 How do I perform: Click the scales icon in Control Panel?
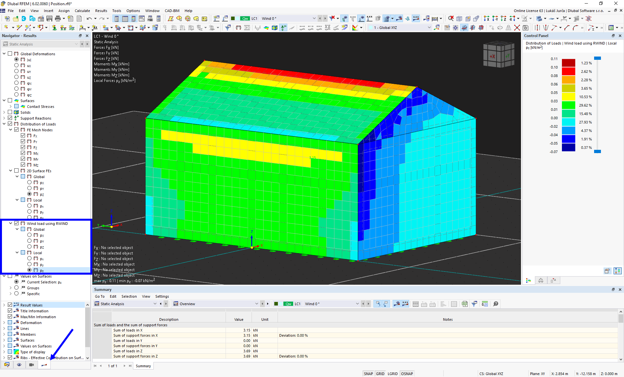click(541, 280)
